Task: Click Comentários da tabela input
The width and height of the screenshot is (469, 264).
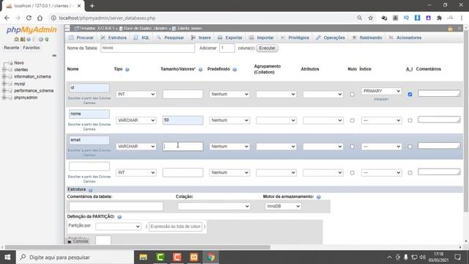Action: pyautogui.click(x=116, y=206)
